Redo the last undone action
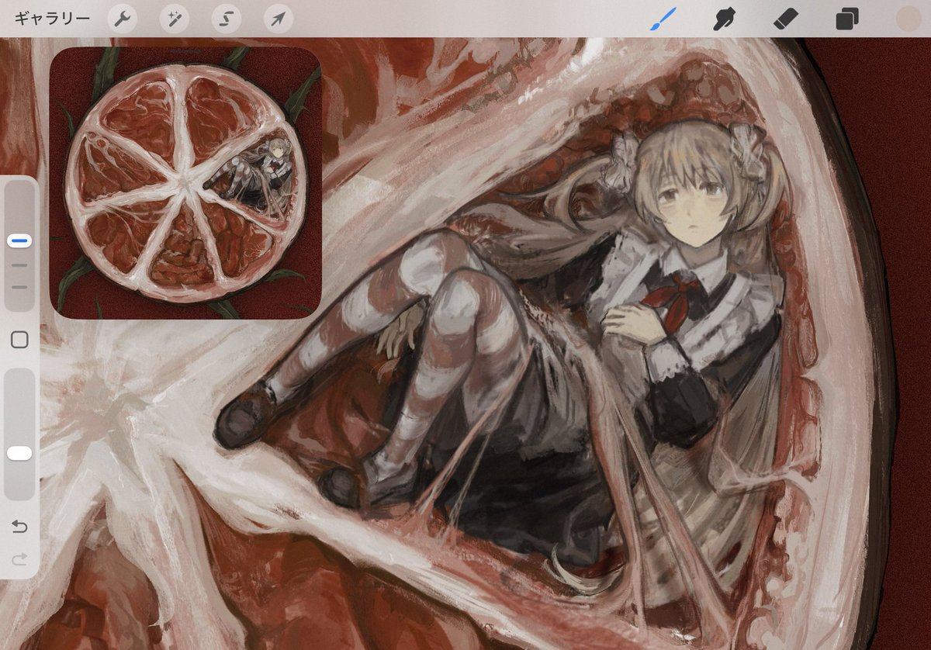The width and height of the screenshot is (931, 650). coord(19,559)
